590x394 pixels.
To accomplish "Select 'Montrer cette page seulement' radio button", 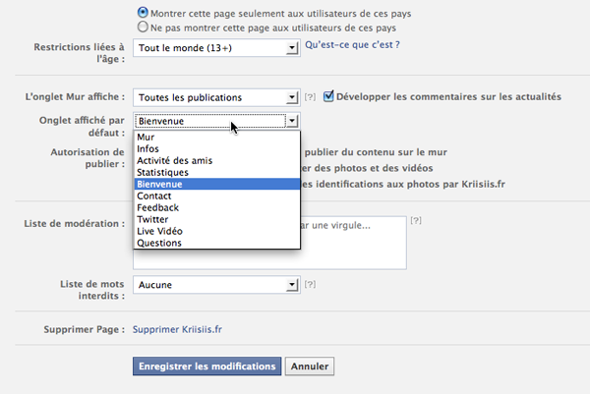I will [144, 13].
